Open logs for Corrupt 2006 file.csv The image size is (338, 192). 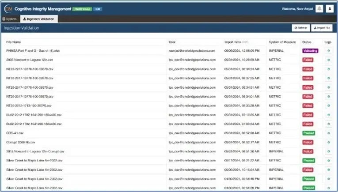pyautogui.click(x=328, y=142)
